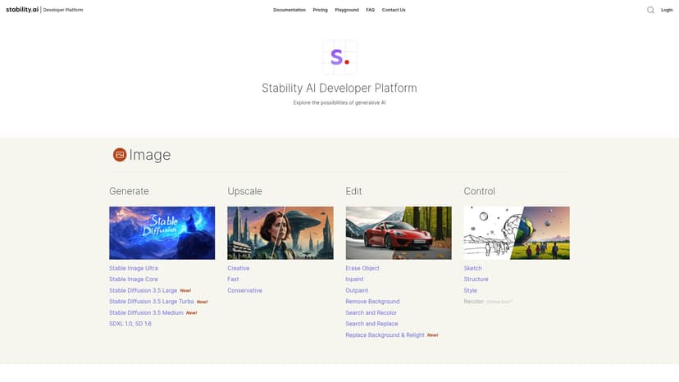Open the Documentation menu item

(x=289, y=10)
